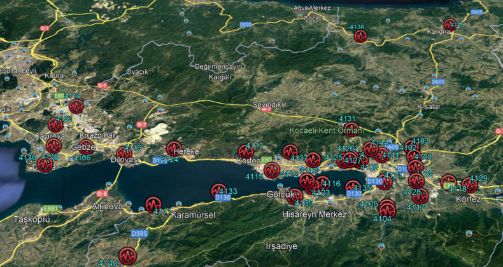
Task: Select seismic station marker 4129
Action: pos(470,185)
